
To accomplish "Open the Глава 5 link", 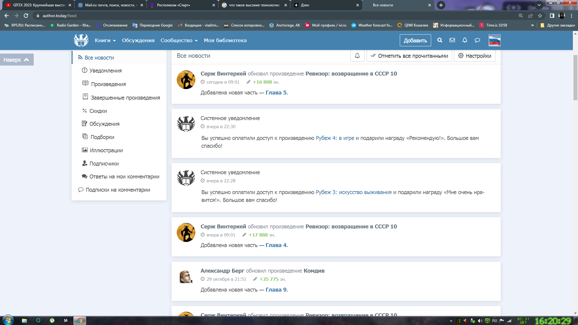I will (276, 93).
